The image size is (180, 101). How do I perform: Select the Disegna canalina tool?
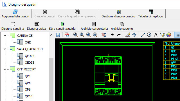pos(13,26)
